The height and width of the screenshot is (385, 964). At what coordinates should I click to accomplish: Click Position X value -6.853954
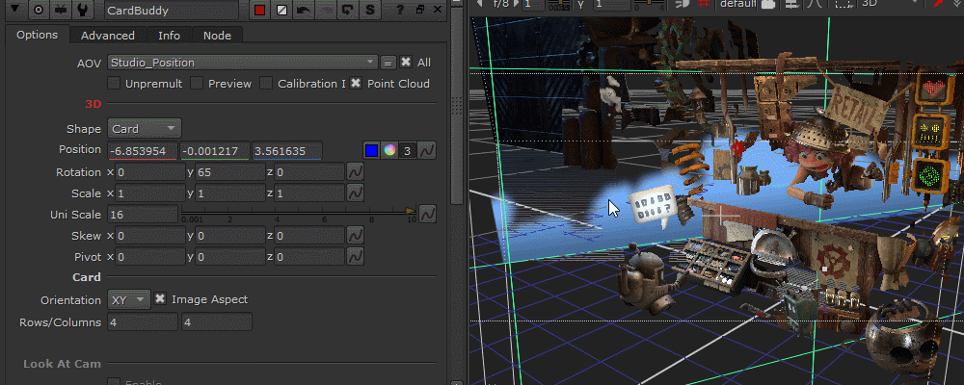pos(143,151)
